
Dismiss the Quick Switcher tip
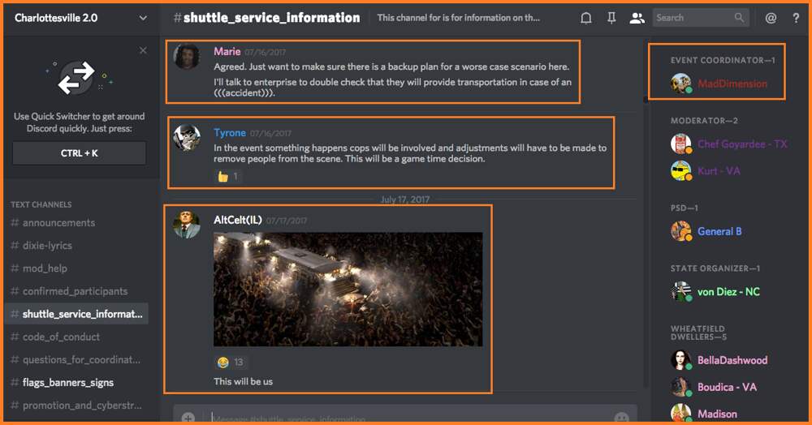[x=143, y=50]
